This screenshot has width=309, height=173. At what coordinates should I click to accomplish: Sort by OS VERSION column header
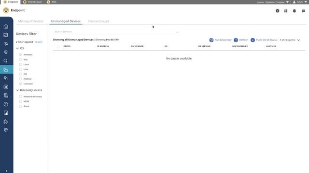click(204, 47)
